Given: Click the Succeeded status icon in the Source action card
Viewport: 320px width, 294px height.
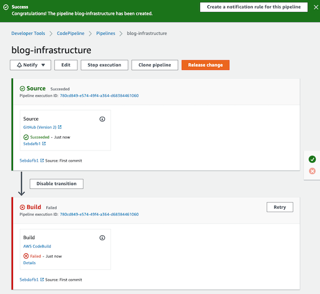Looking at the screenshot, I should [26, 137].
